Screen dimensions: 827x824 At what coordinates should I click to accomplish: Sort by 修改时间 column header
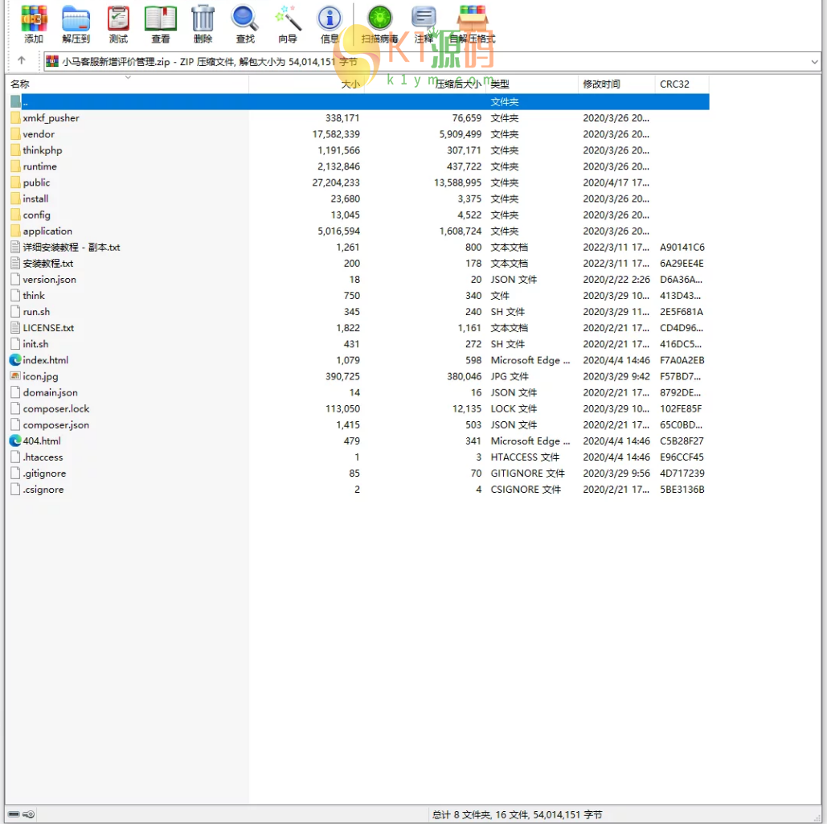[x=601, y=84]
